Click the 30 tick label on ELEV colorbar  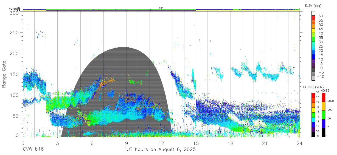[321, 42]
